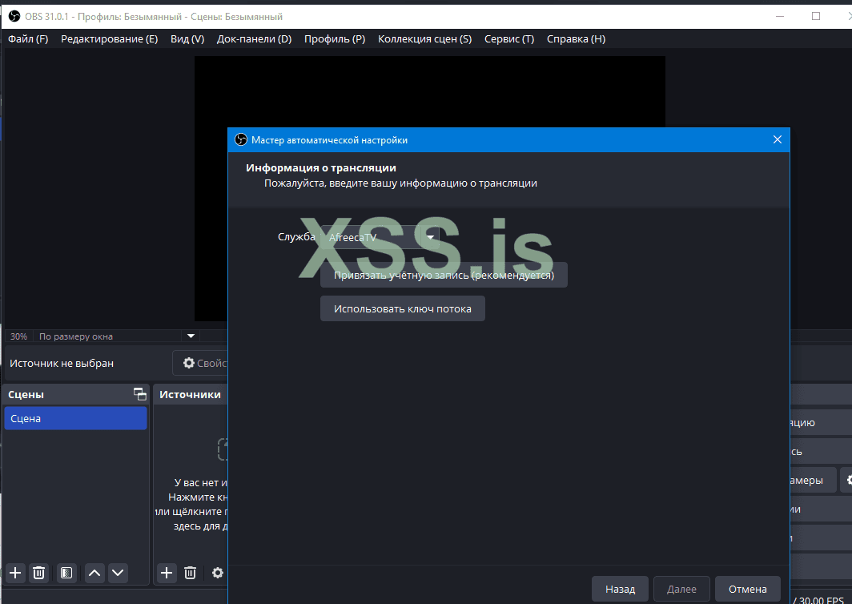The height and width of the screenshot is (604, 852).
Task: Click Использовать ключ потока button
Action: 403,308
